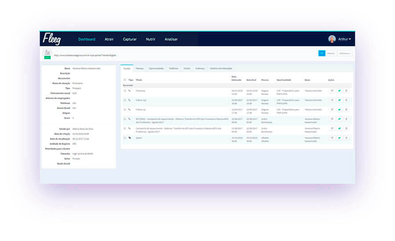Click the blue edit button in header

pos(322,53)
